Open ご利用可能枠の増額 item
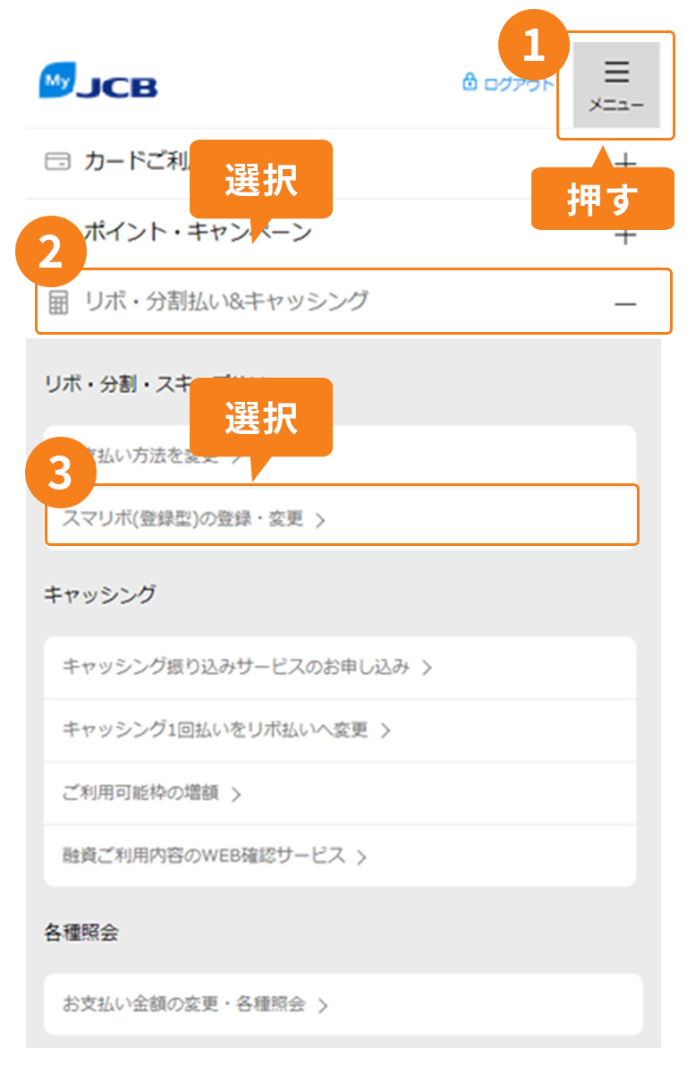This screenshot has width=687, height=1074. tap(340, 793)
